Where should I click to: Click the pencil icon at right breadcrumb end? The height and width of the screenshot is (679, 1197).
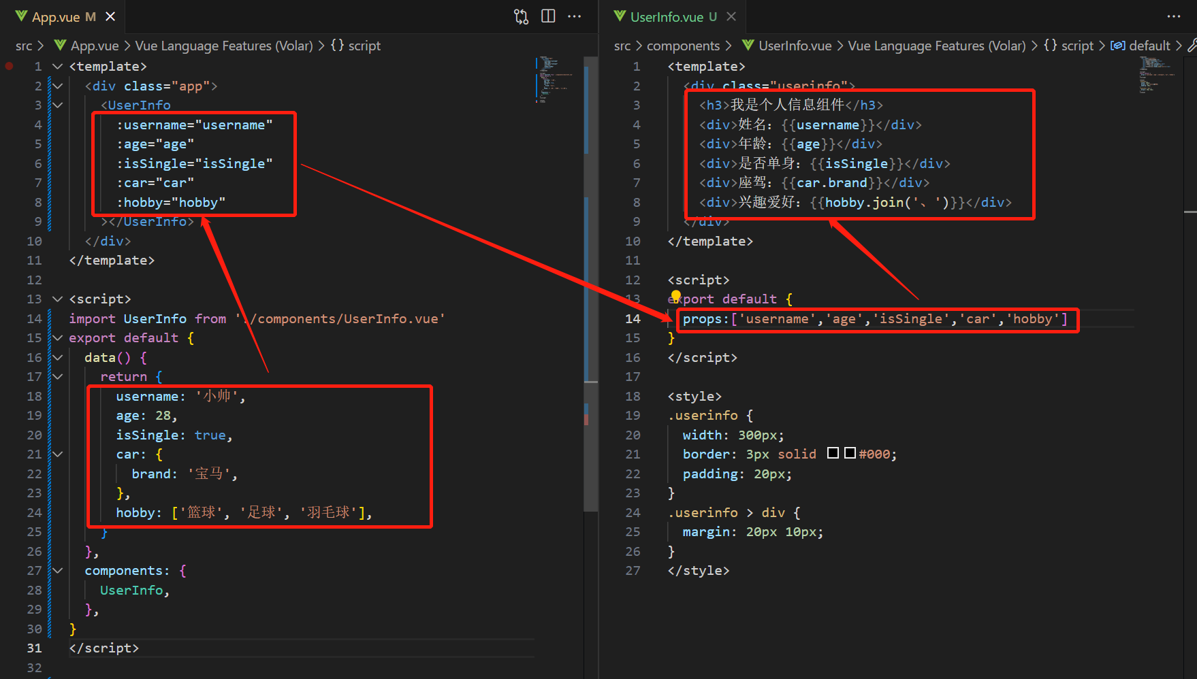coord(1192,46)
